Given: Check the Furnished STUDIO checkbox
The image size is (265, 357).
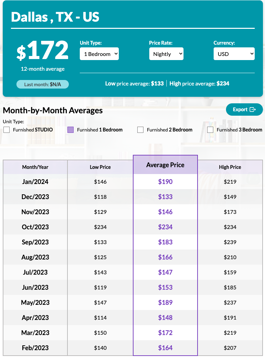Looking at the screenshot, I should coord(7,130).
